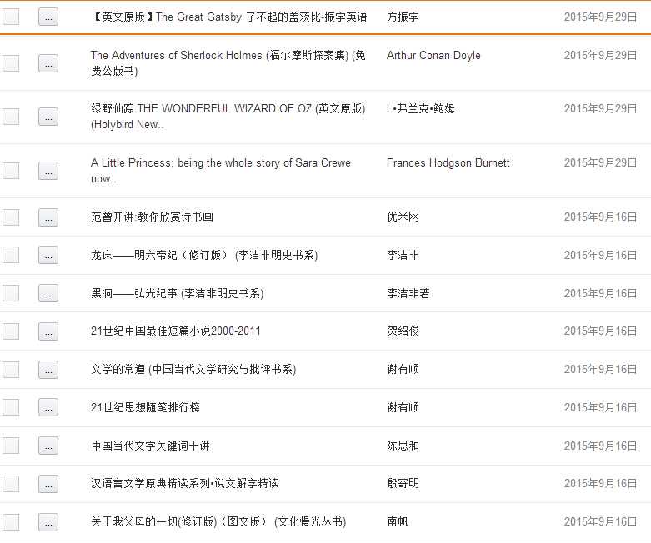This screenshot has width=651, height=543.
Task: Open 黑洞——弘光纪事 book title
Action: point(178,293)
